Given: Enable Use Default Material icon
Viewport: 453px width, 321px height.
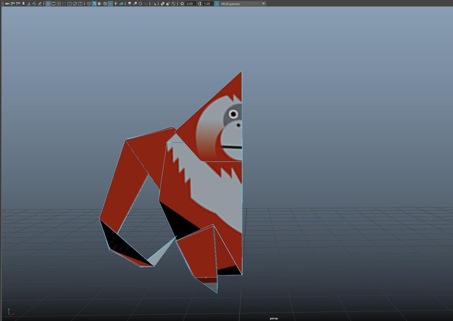Looking at the screenshot, I should 100,4.
